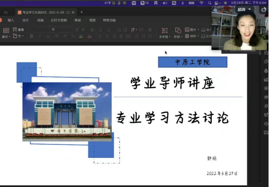Open Spotlight search in the menu bar

click(x=209, y=3)
